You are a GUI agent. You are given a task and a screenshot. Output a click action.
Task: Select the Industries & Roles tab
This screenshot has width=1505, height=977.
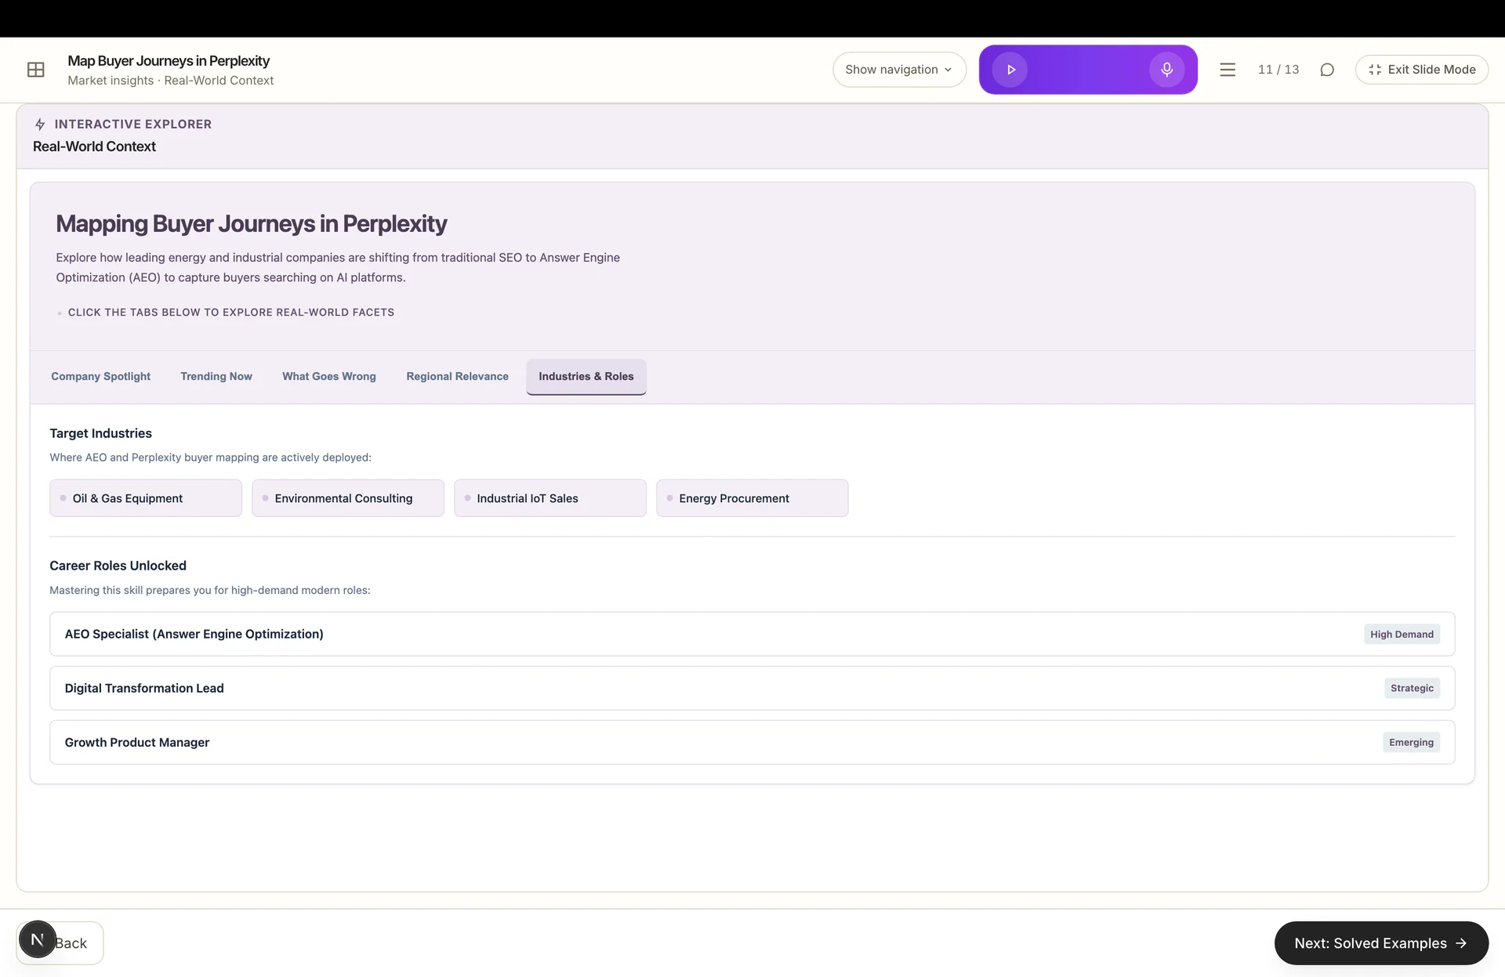[586, 377]
